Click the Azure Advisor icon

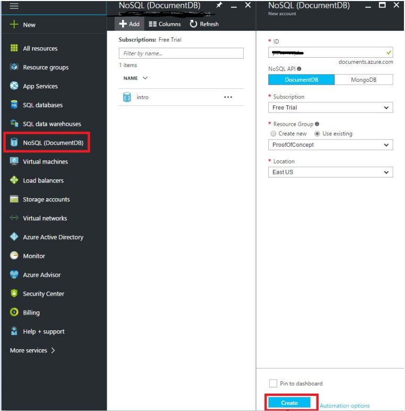point(14,275)
